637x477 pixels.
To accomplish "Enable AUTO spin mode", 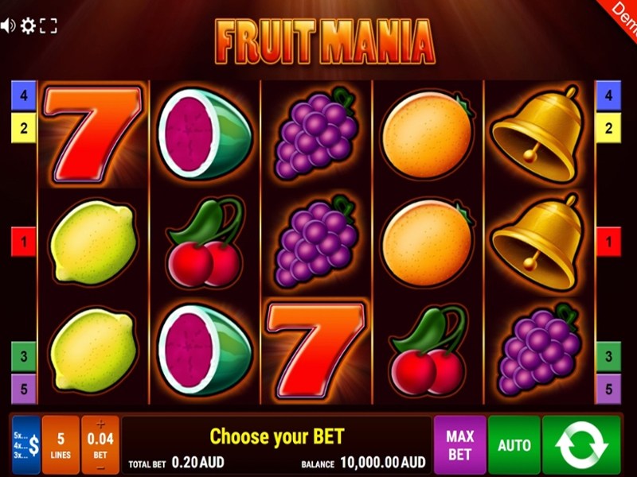I will (514, 444).
